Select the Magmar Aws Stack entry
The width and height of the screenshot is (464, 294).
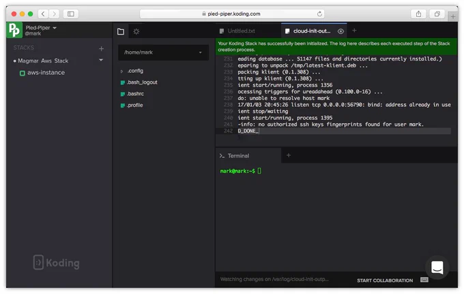coord(43,61)
